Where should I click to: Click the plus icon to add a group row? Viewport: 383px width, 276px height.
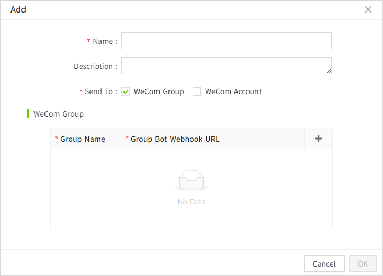pyautogui.click(x=318, y=139)
